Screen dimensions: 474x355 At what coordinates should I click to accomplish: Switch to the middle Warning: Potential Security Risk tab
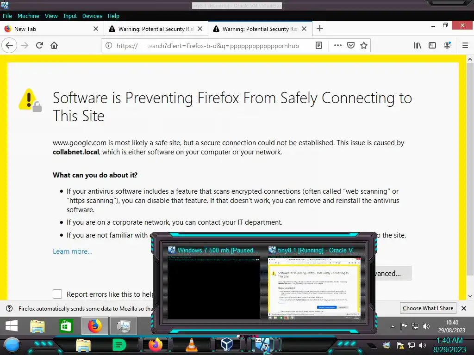click(x=156, y=29)
